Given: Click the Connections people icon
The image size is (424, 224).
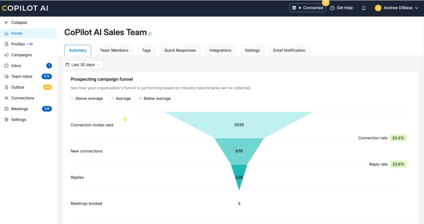Looking at the screenshot, I should click(6, 98).
